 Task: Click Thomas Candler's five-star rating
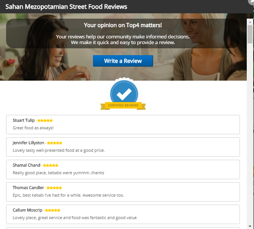[54, 188]
